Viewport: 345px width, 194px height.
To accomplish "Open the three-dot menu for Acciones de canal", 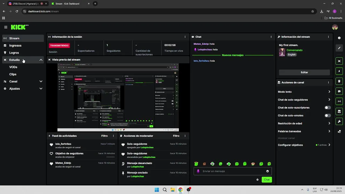I will click(328, 82).
